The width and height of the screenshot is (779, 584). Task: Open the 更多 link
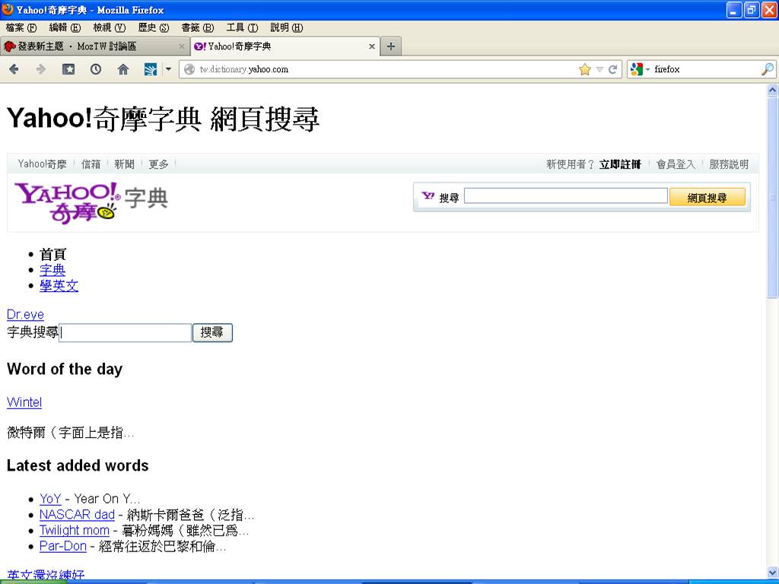tap(158, 164)
